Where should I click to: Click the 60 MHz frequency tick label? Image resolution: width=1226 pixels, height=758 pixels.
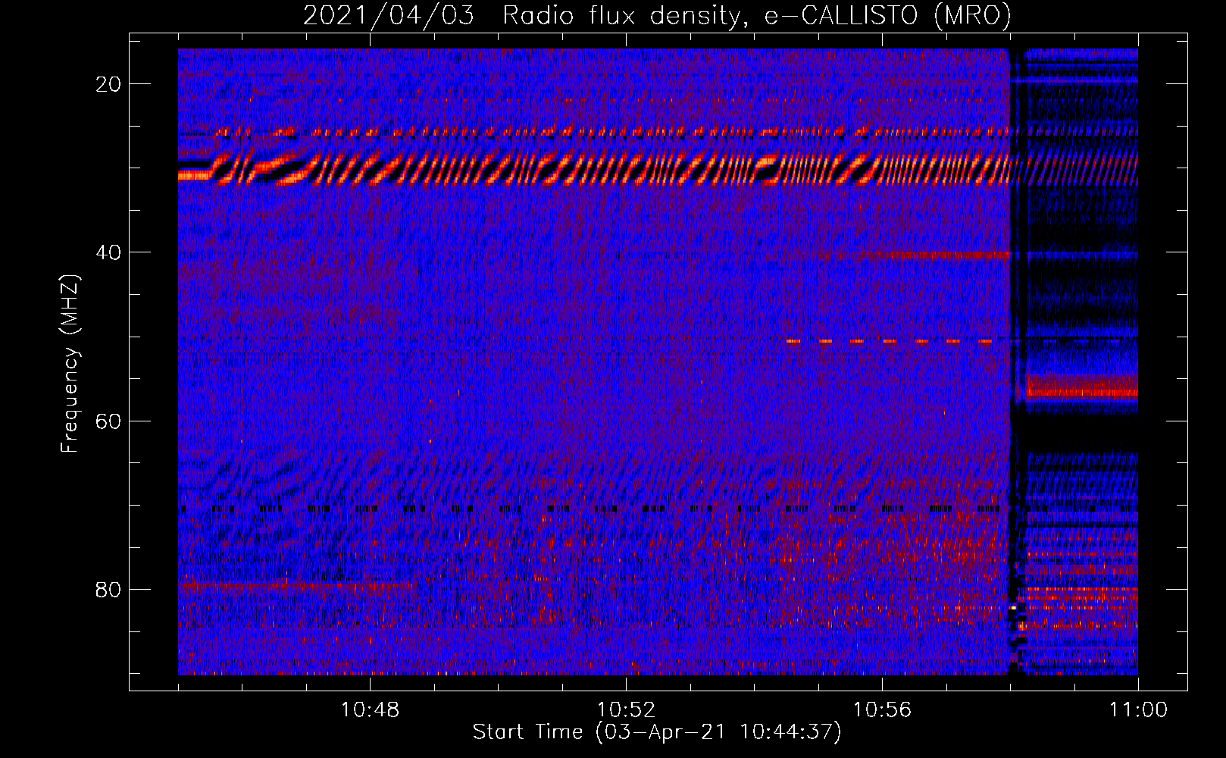pos(109,421)
